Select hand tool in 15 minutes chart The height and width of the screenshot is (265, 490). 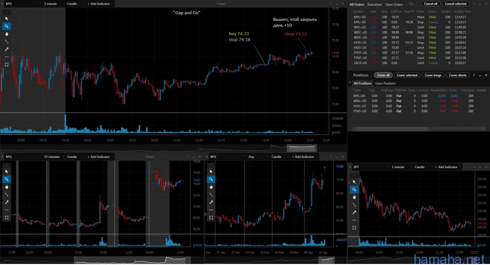(x=7, y=187)
